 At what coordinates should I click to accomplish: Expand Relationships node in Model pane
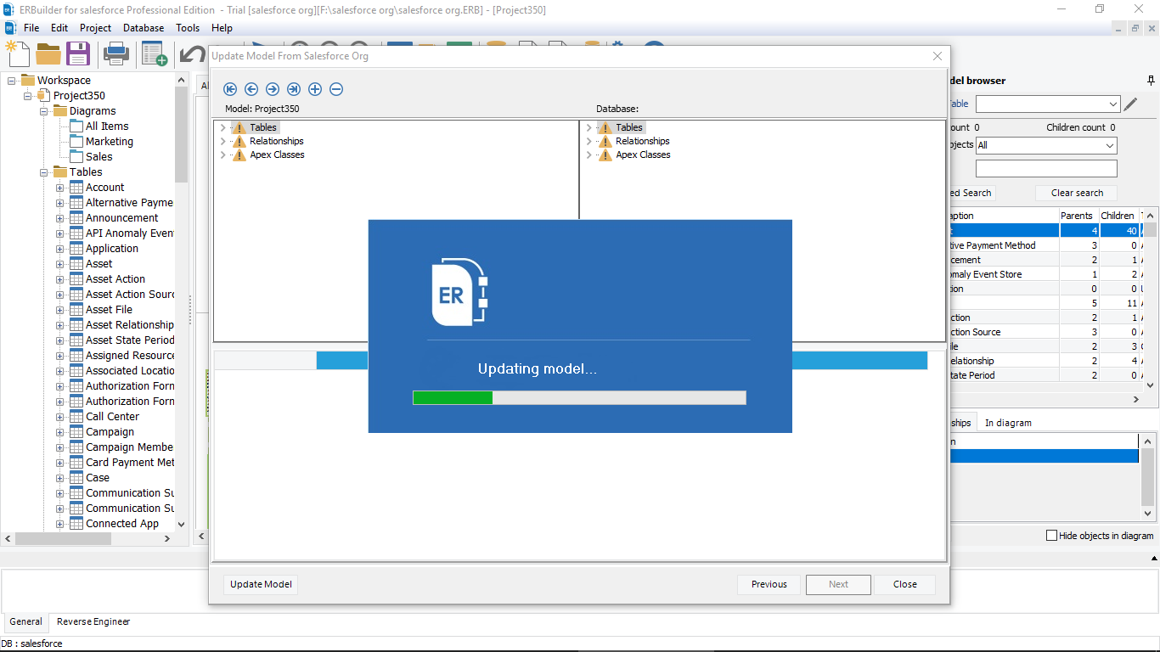pyautogui.click(x=222, y=142)
